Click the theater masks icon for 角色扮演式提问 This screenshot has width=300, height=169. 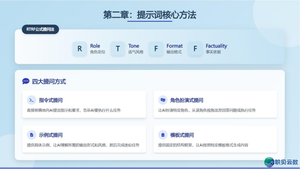tap(163, 100)
